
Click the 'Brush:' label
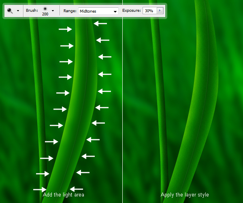tap(32, 11)
